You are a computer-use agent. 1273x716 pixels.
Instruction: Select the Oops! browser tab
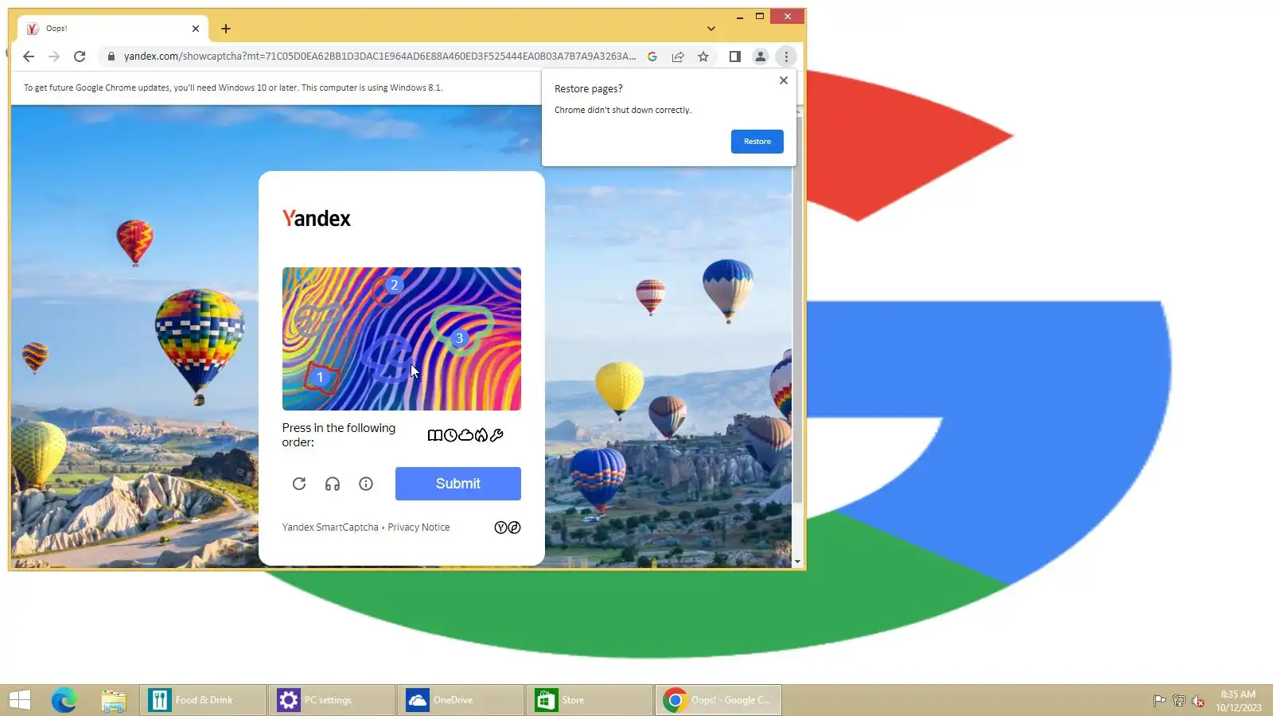113,29
